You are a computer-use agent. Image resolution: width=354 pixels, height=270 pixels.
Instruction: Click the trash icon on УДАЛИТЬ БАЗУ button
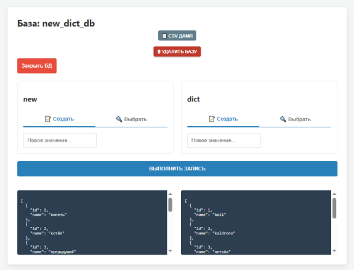pyautogui.click(x=159, y=52)
